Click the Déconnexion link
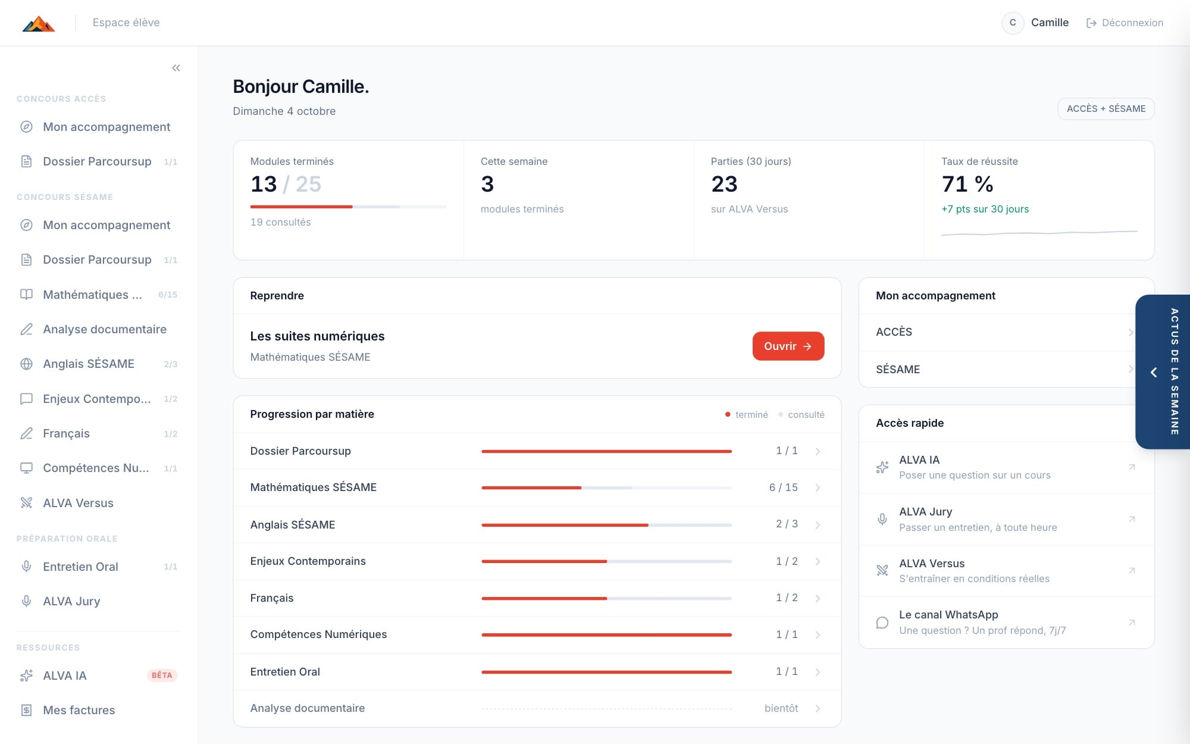Viewport: 1190px width, 744px height. [x=1125, y=23]
